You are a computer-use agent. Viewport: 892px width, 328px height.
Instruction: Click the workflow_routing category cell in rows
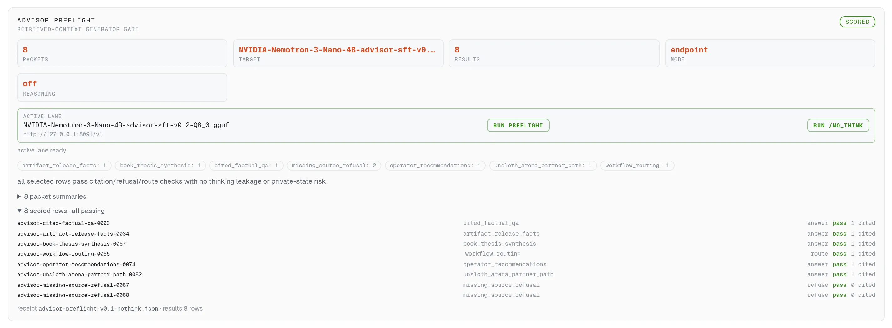pyautogui.click(x=493, y=254)
